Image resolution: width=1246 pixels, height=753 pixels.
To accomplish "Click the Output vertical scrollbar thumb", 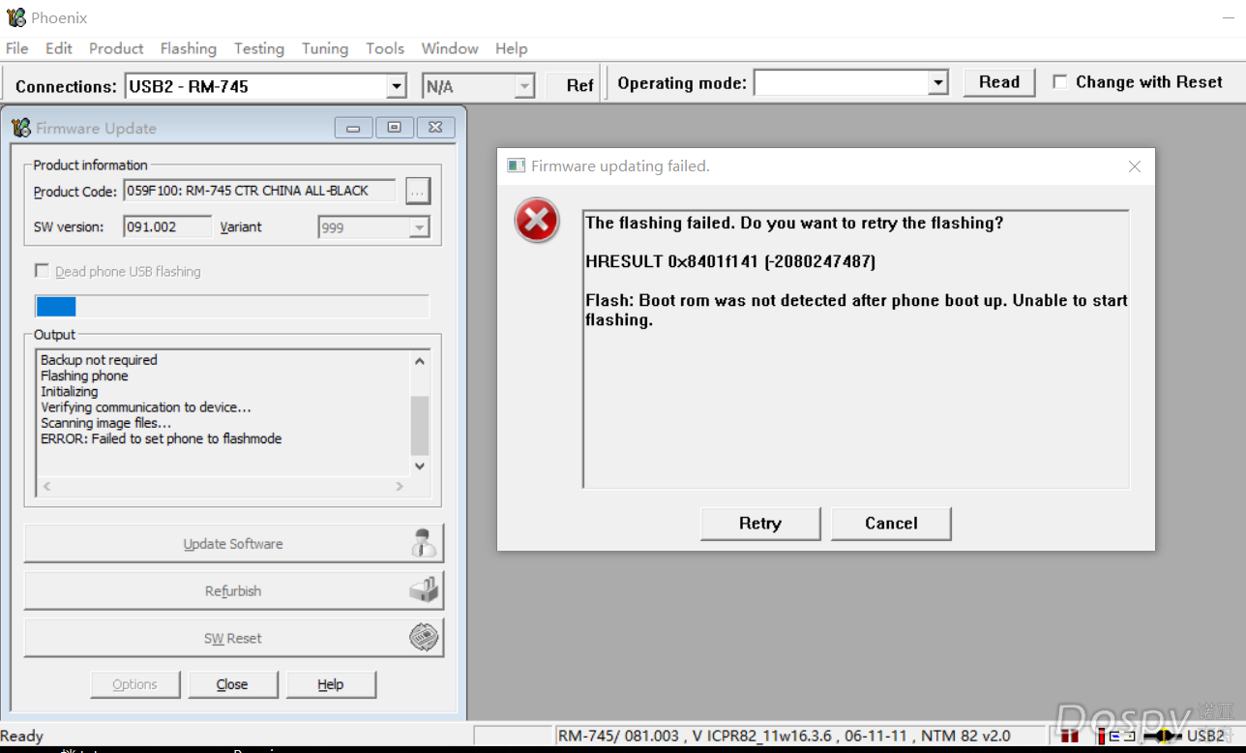I will click(420, 425).
